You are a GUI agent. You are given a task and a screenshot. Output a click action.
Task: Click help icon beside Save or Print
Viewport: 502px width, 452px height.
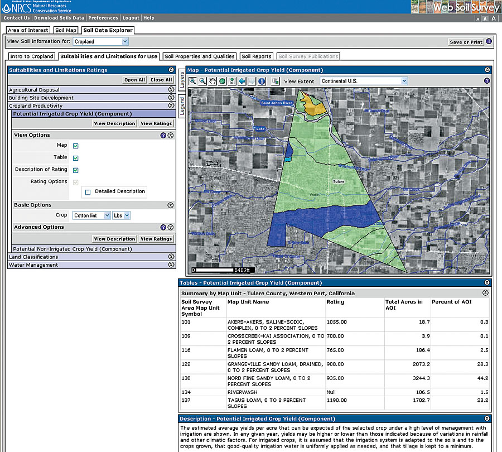coord(489,41)
